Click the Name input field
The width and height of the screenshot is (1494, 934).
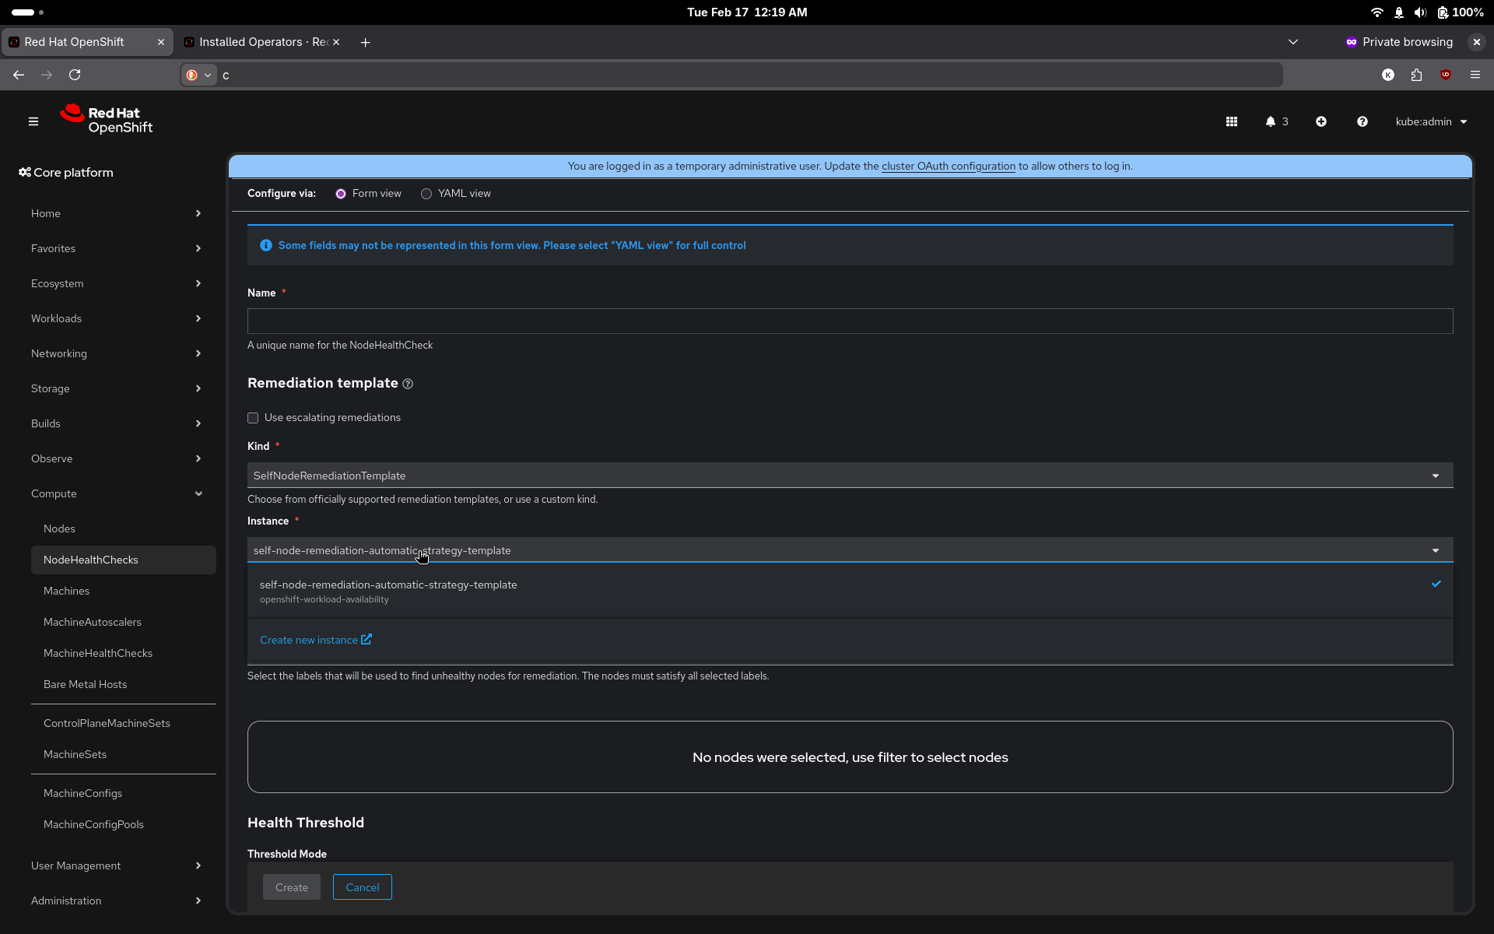click(x=850, y=321)
